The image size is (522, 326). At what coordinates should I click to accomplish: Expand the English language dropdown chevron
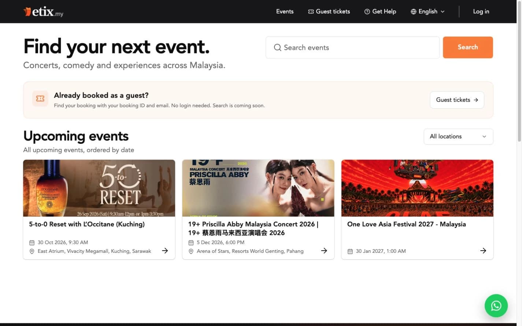[443, 12]
